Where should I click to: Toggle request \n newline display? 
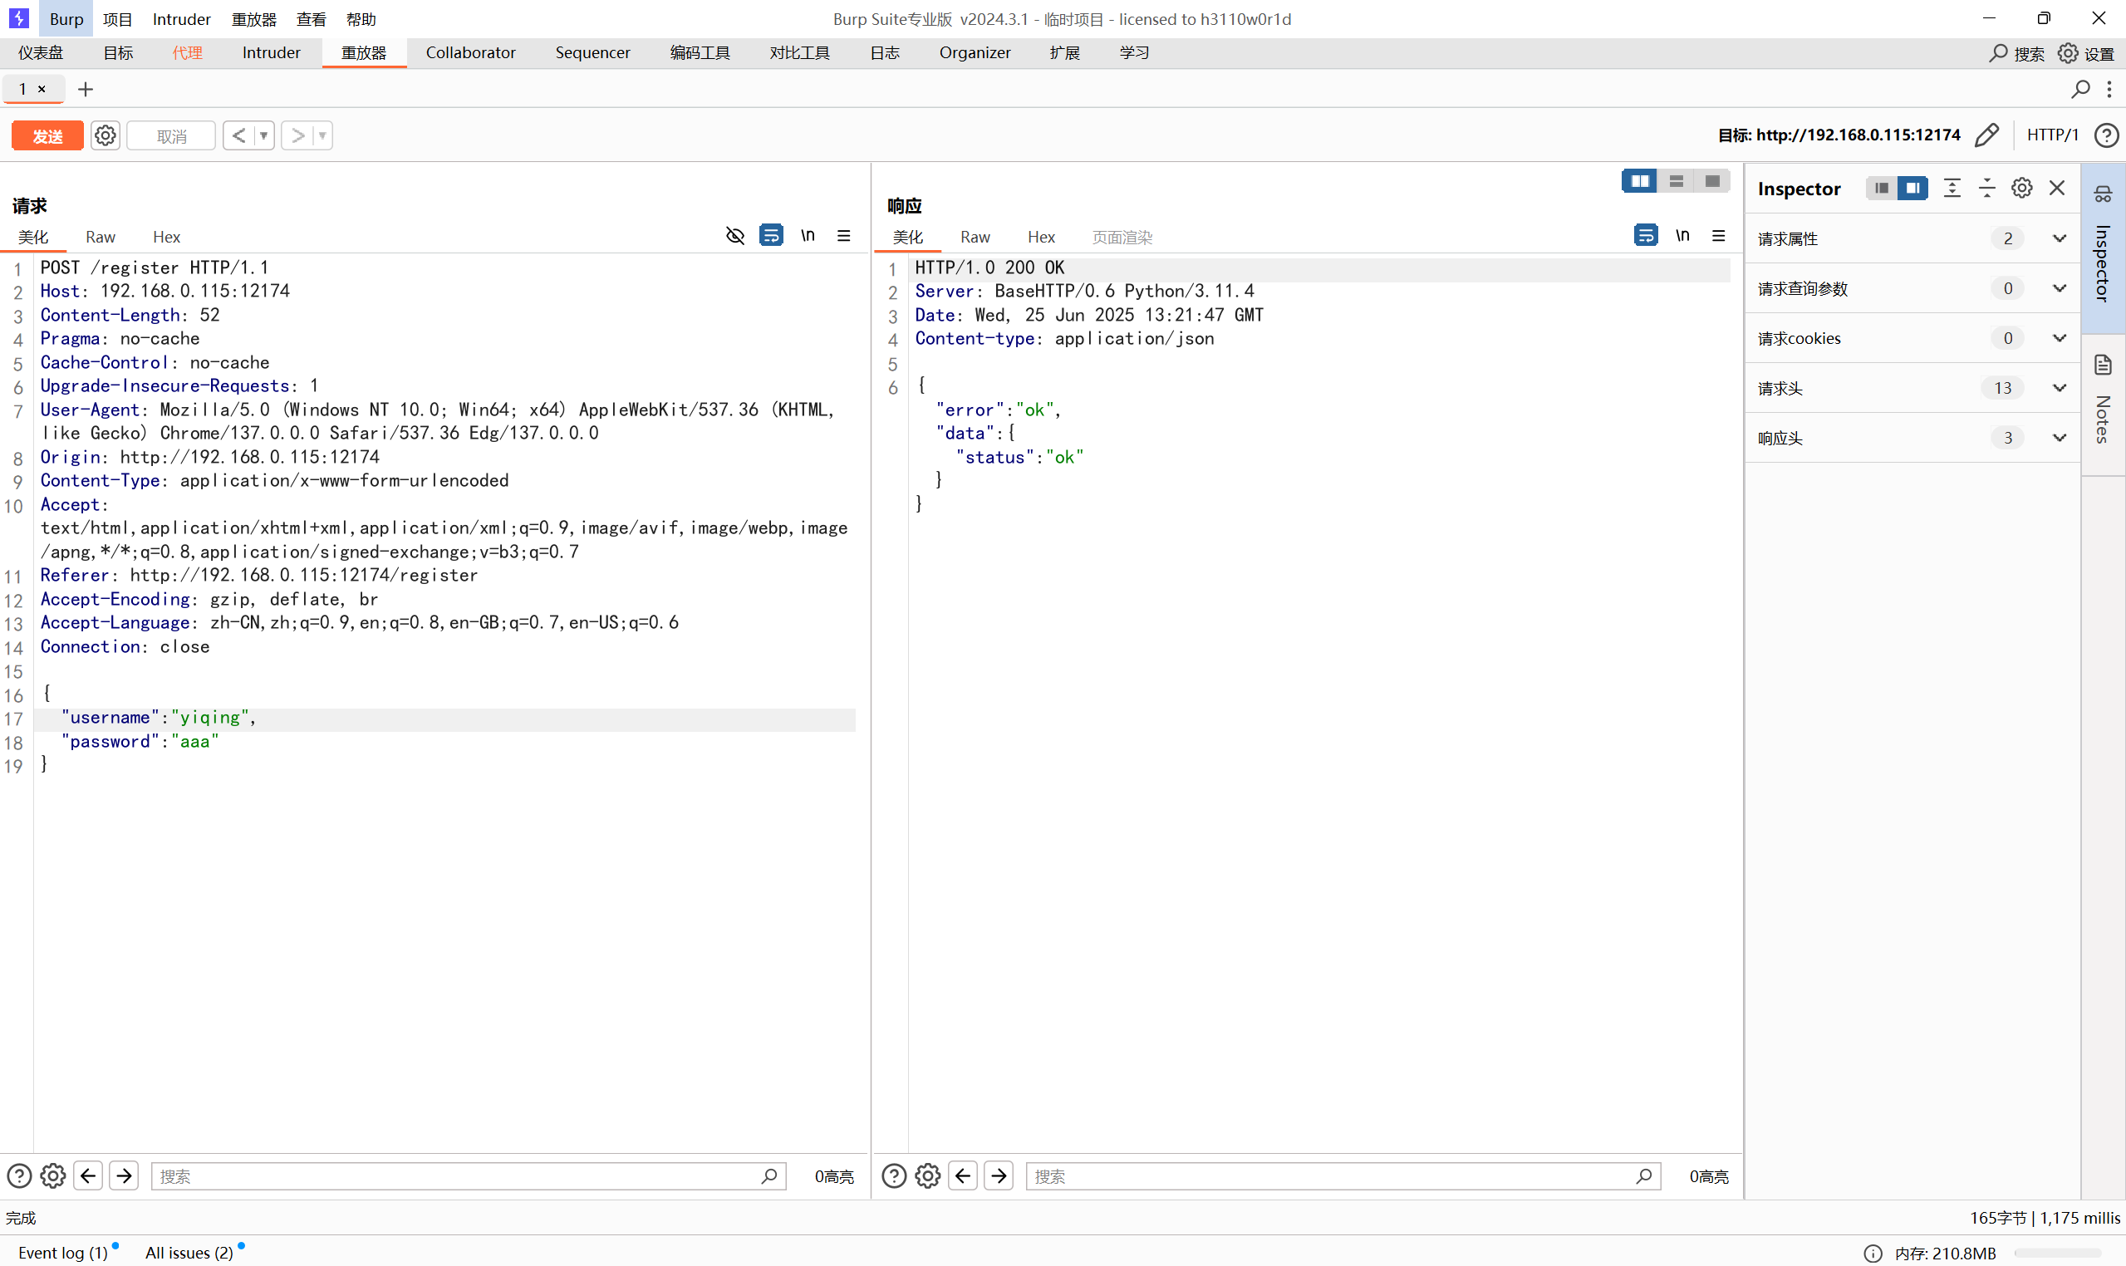(808, 235)
